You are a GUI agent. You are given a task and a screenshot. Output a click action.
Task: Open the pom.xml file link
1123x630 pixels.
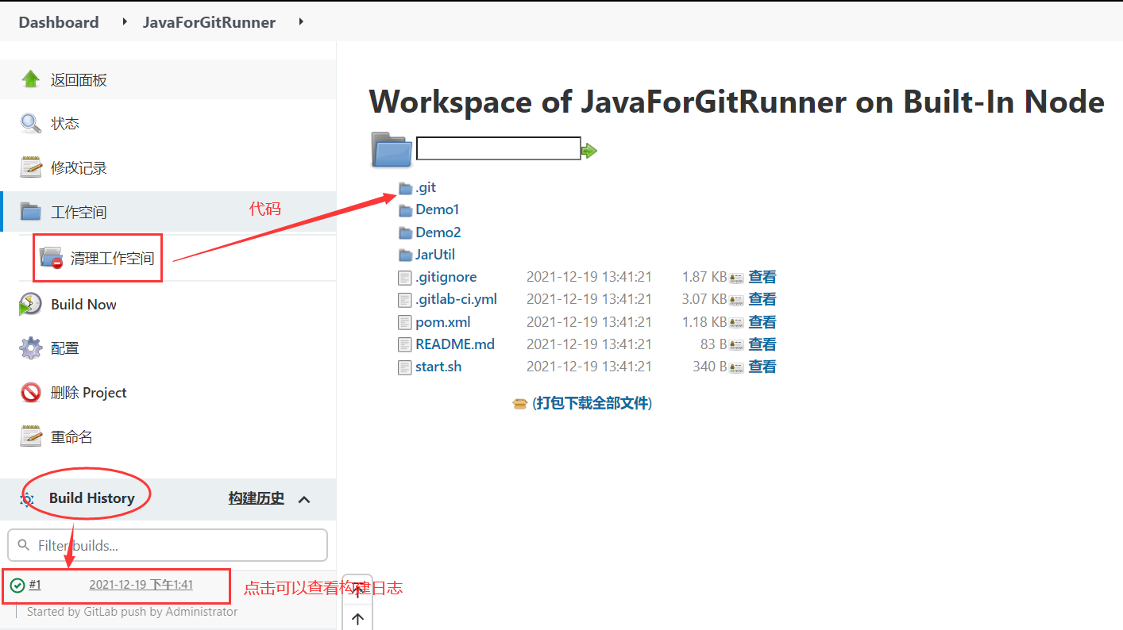point(443,321)
